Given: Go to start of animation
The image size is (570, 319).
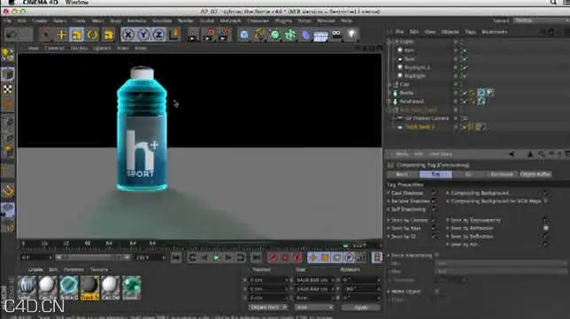Looking at the screenshot, I should pyautogui.click(x=176, y=258).
